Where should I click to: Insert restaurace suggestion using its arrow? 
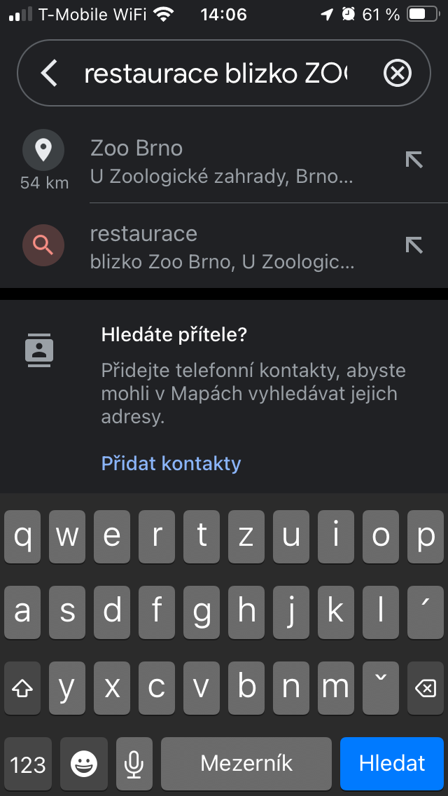(414, 245)
